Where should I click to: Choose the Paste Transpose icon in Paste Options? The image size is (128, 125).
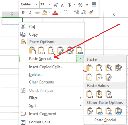[x=61, y=50]
